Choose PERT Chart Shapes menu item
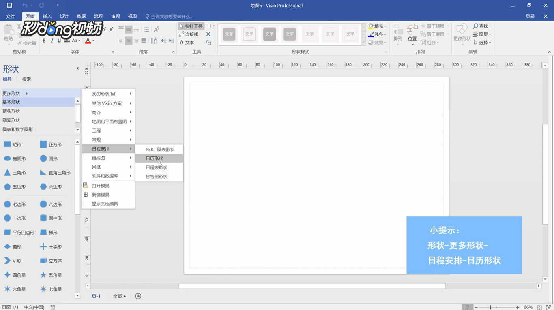 click(x=159, y=150)
